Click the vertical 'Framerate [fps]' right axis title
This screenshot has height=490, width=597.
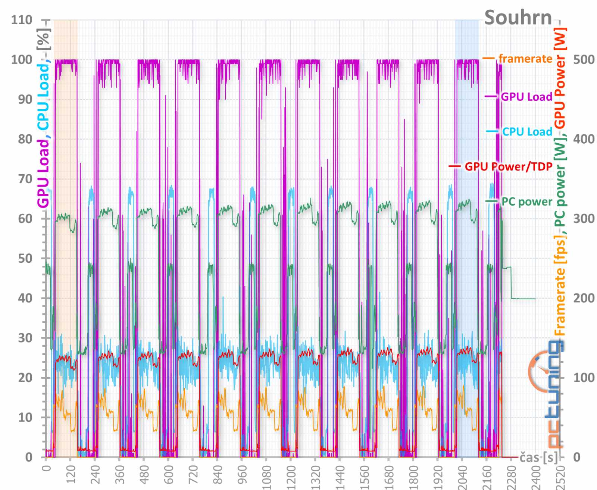560,285
